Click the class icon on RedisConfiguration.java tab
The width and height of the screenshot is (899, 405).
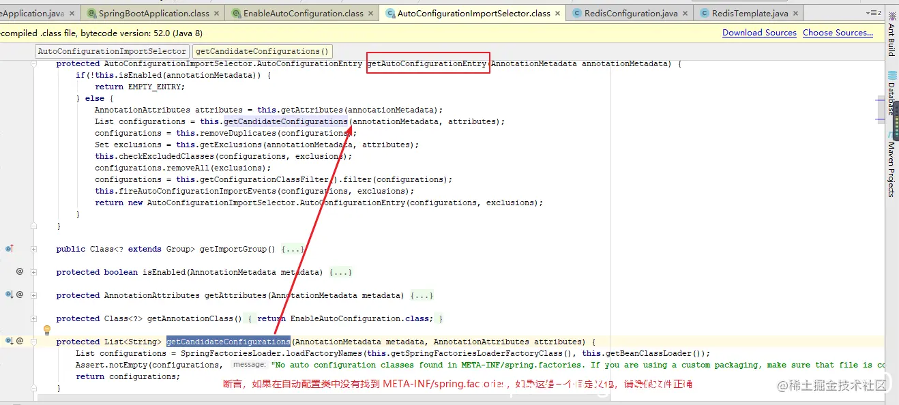click(x=577, y=13)
